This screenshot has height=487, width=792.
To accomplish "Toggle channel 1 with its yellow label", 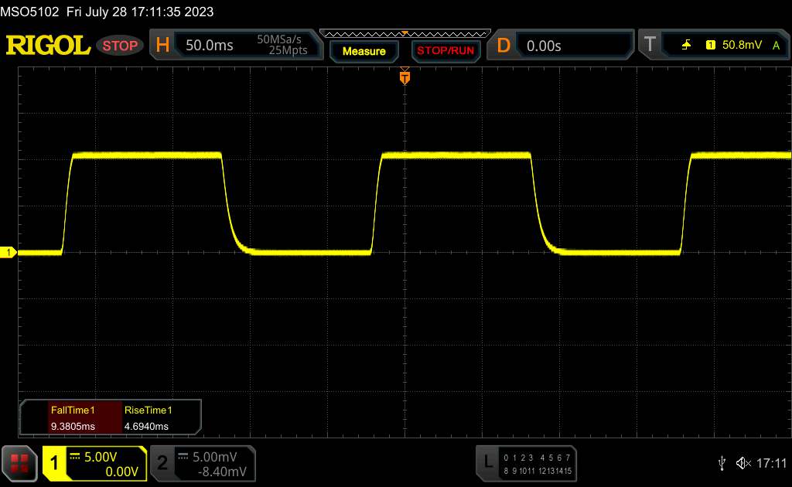I will tap(54, 463).
